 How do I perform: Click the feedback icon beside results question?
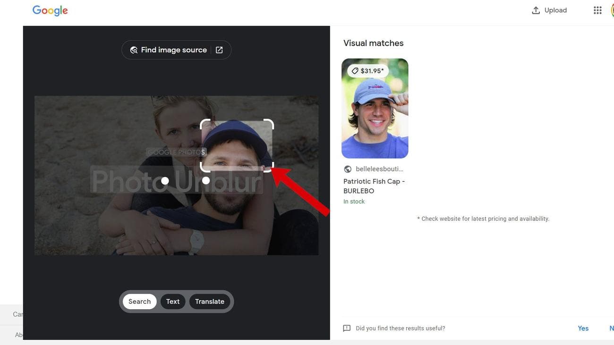tap(347, 328)
